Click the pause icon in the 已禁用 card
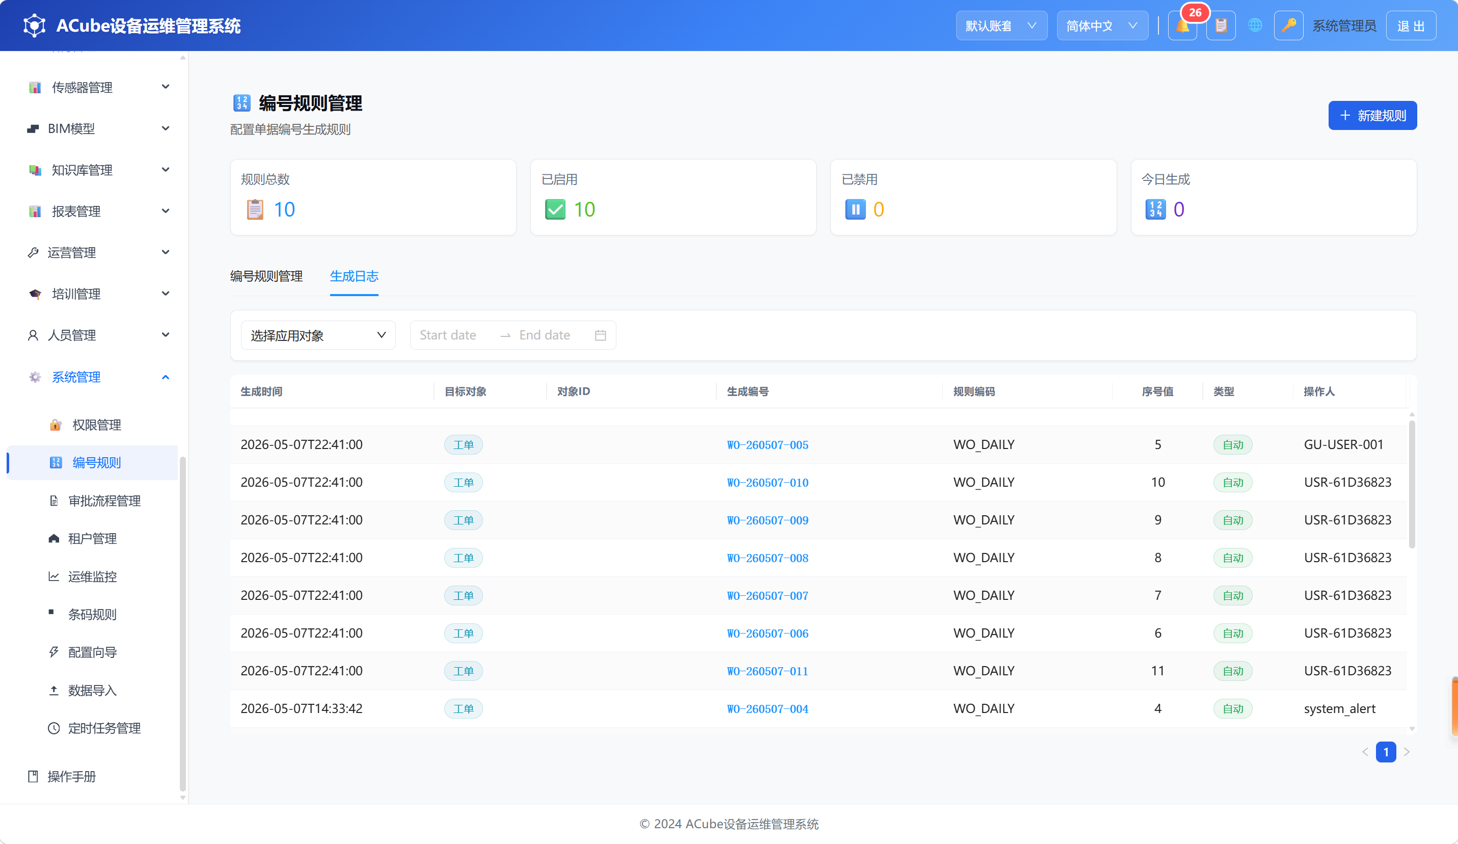This screenshot has width=1458, height=844. coord(855,209)
